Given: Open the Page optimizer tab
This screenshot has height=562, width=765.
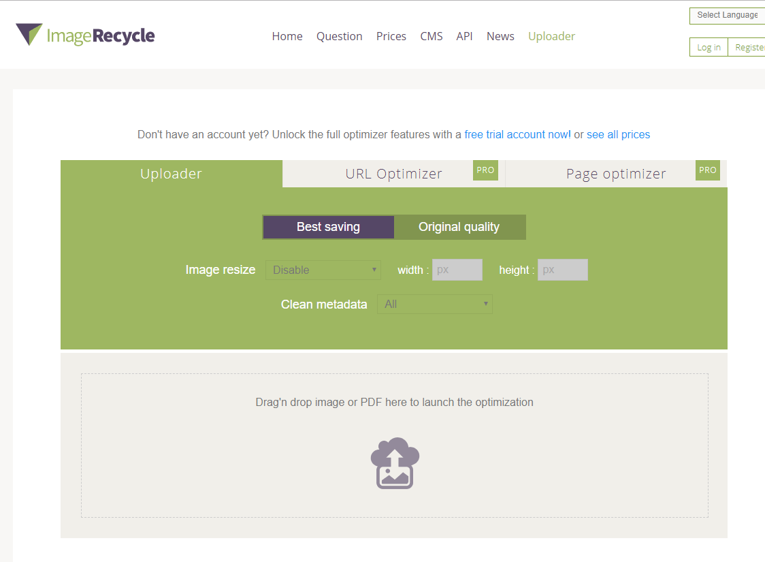Looking at the screenshot, I should coord(615,174).
